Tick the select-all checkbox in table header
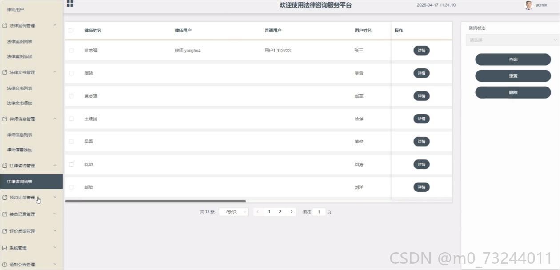Image resolution: width=560 pixels, height=270 pixels. 70,31
